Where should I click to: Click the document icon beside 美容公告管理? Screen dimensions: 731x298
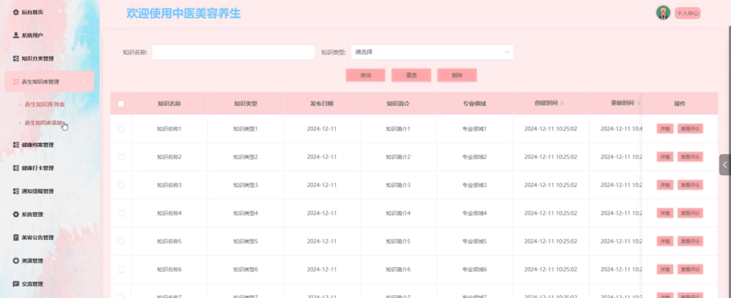(16, 238)
